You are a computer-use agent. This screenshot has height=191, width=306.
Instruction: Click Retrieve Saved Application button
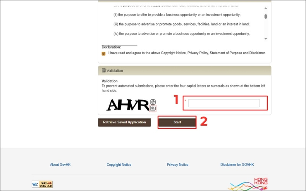[x=124, y=122]
